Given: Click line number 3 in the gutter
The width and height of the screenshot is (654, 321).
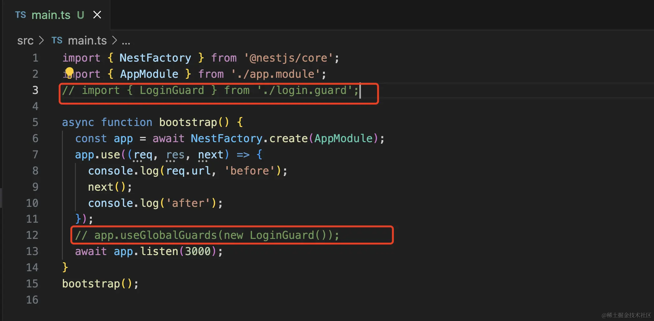Looking at the screenshot, I should pyautogui.click(x=35, y=90).
